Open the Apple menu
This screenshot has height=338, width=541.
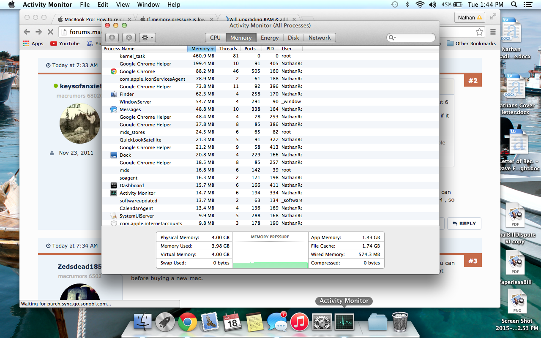point(11,5)
